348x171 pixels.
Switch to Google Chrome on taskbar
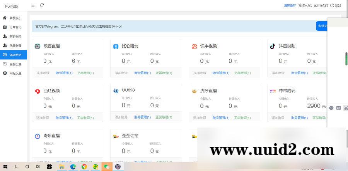[x=84, y=167]
